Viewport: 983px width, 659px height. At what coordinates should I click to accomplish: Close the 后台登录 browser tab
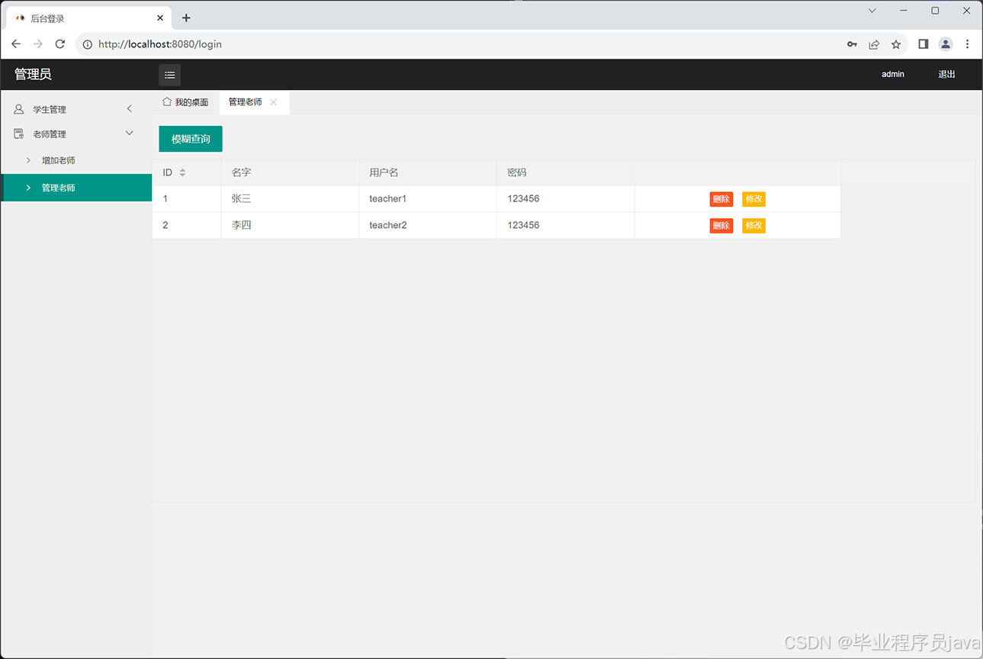(160, 18)
